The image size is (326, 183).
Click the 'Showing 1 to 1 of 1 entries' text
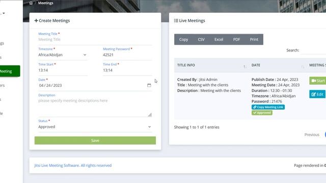tap(197, 127)
